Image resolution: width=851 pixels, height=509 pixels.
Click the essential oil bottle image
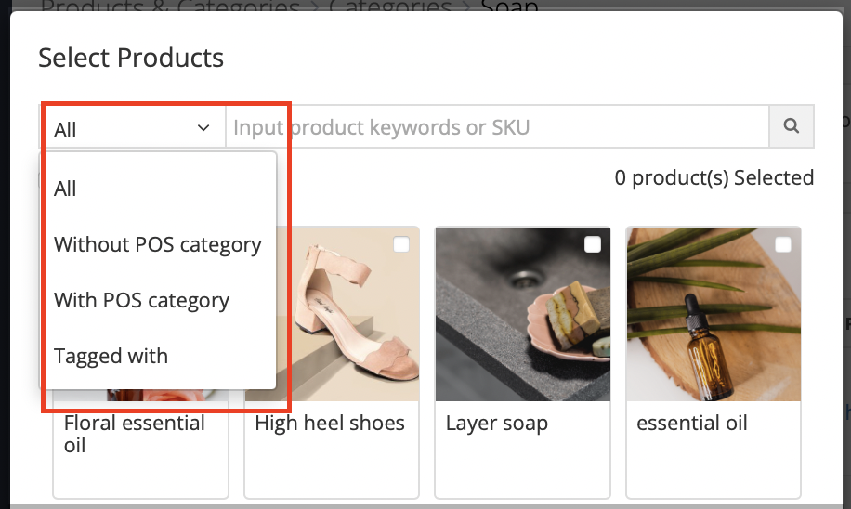[714, 314]
